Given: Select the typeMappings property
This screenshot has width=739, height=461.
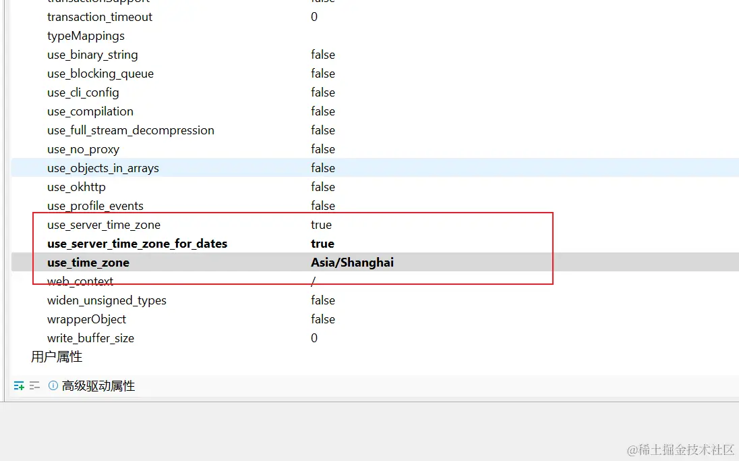Looking at the screenshot, I should tap(86, 36).
